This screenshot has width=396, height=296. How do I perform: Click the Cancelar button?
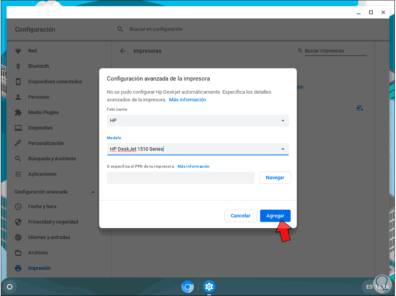(240, 216)
